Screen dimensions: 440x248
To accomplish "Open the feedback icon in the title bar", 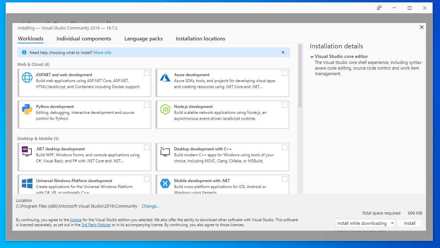I will (378, 8).
